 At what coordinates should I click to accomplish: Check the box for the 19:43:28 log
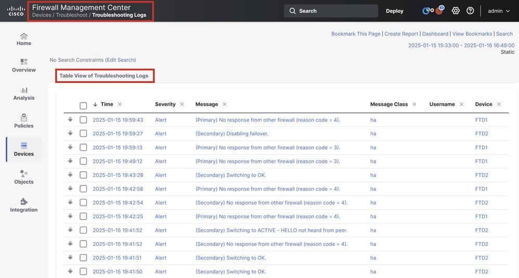[x=83, y=175]
